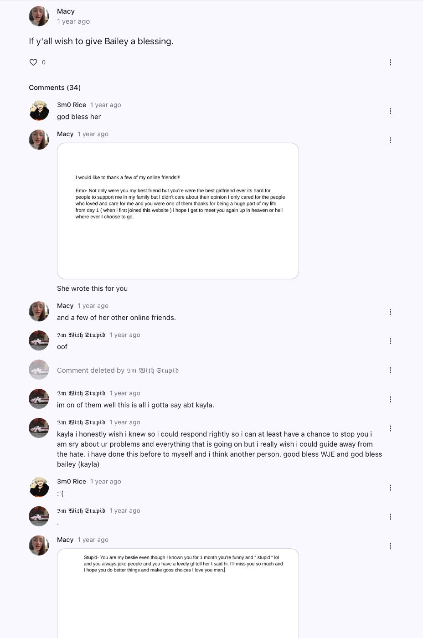Open options for "im on of them" comment
Screen dimensions: 423x638
(390, 400)
